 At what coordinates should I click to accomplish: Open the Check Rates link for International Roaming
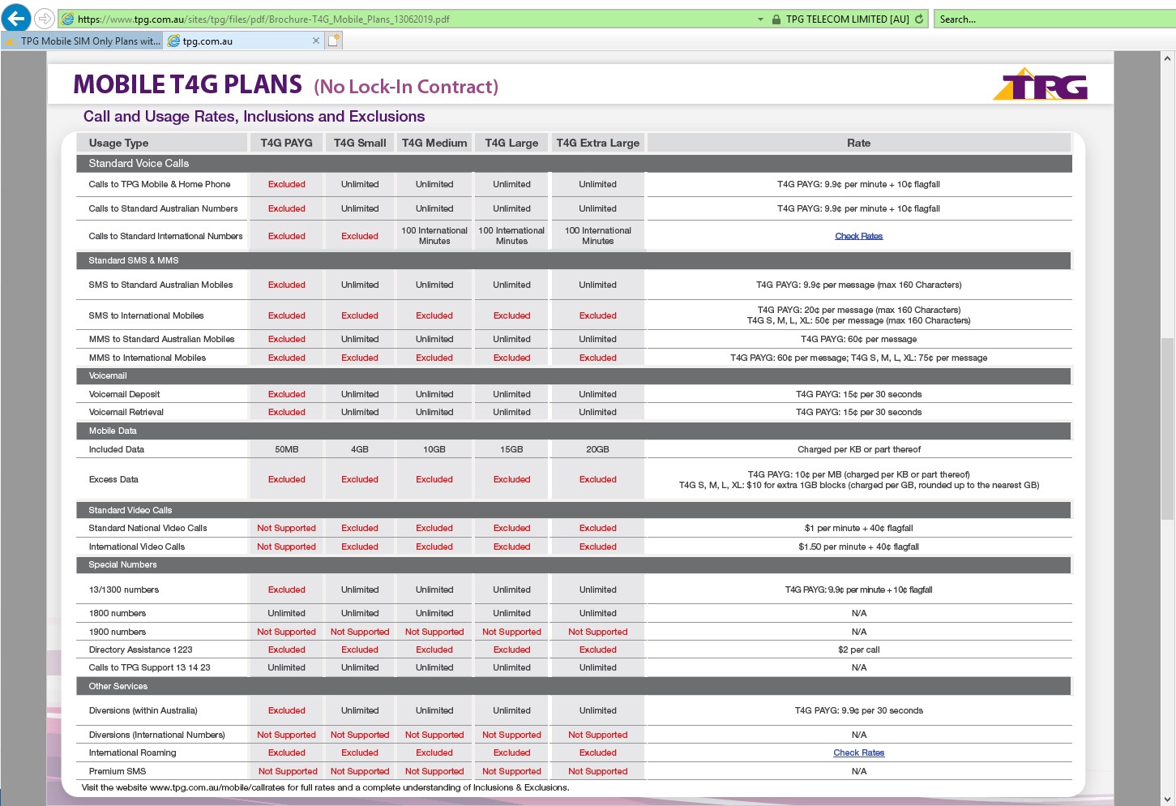(858, 752)
